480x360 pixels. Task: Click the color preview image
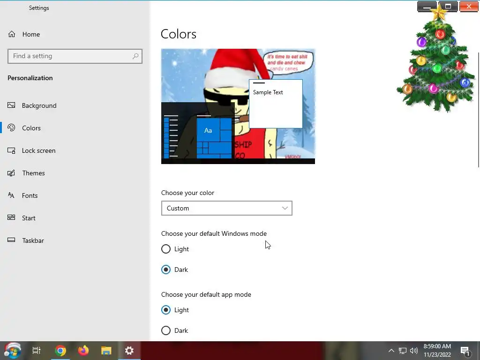tap(238, 106)
